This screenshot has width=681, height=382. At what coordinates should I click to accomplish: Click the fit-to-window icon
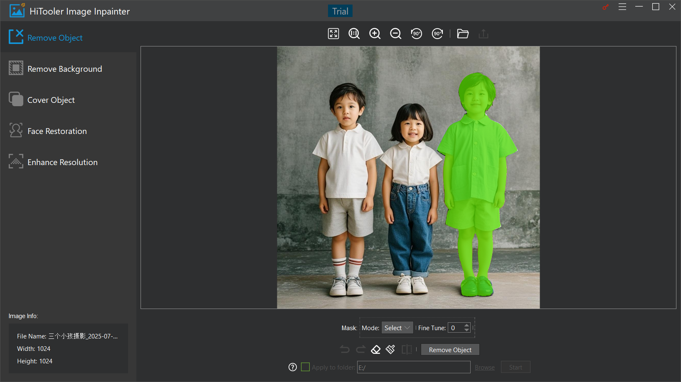coord(333,34)
